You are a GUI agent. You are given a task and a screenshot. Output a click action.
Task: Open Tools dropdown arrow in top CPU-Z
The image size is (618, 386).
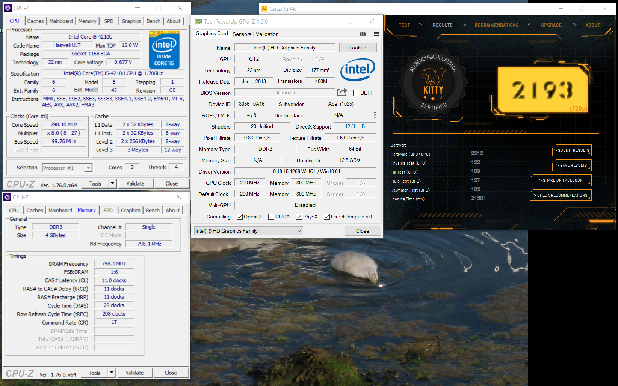pyautogui.click(x=112, y=183)
